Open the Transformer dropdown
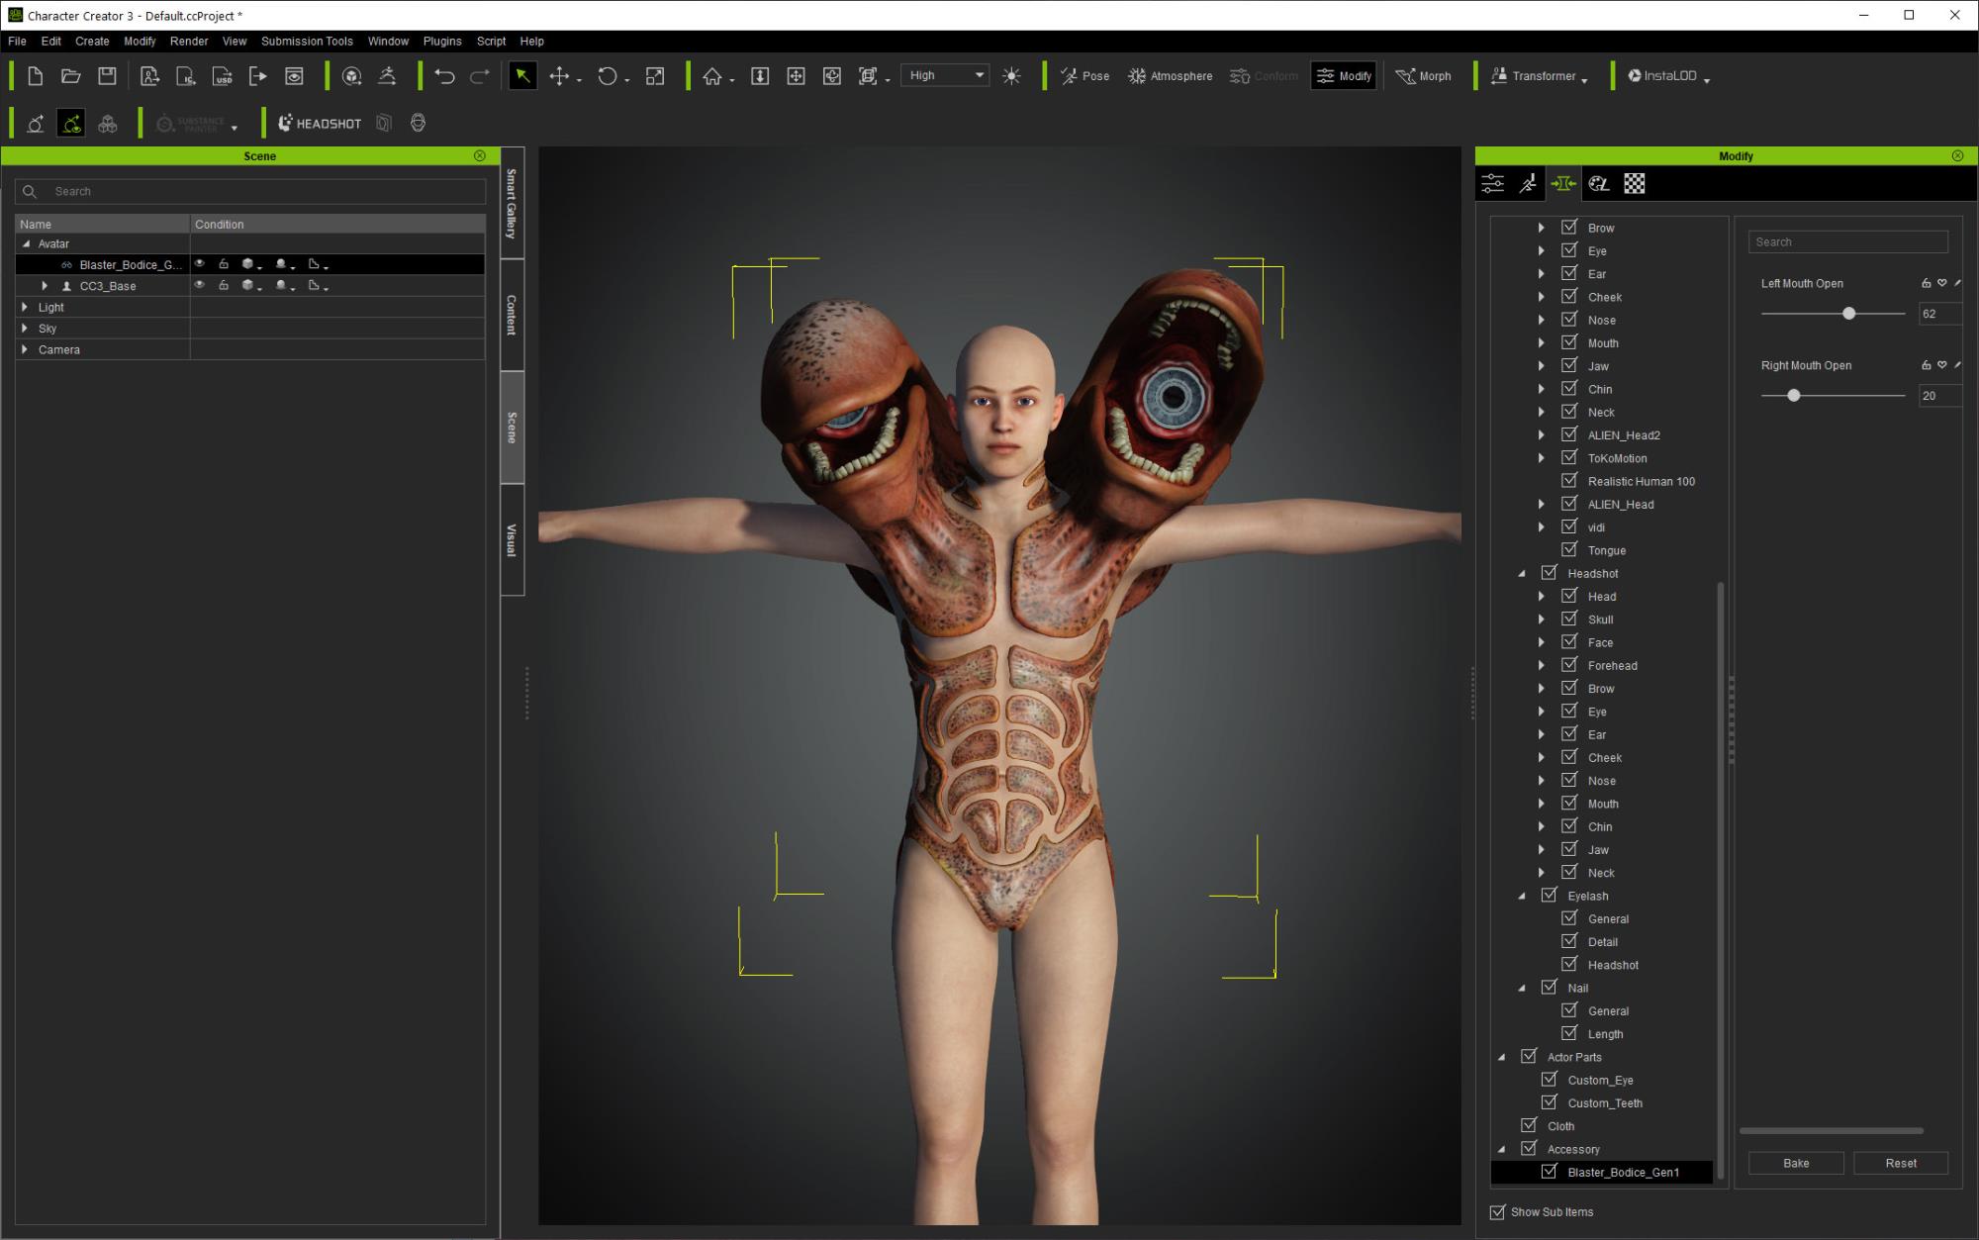 1539,76
